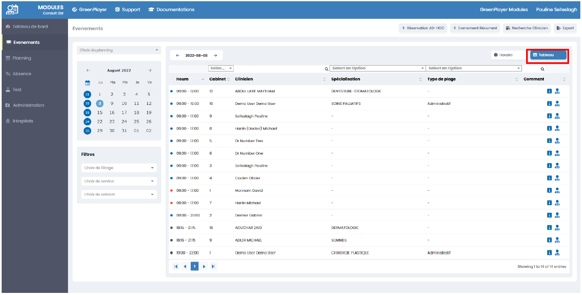Go to next date with right arrow
Viewport: 582px width, 295px height.
[215, 55]
